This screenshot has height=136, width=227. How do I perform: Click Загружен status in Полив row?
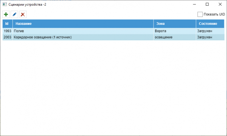click(x=205, y=31)
